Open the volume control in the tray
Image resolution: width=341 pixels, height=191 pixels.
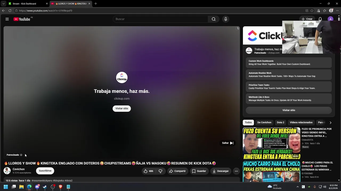click(324, 187)
